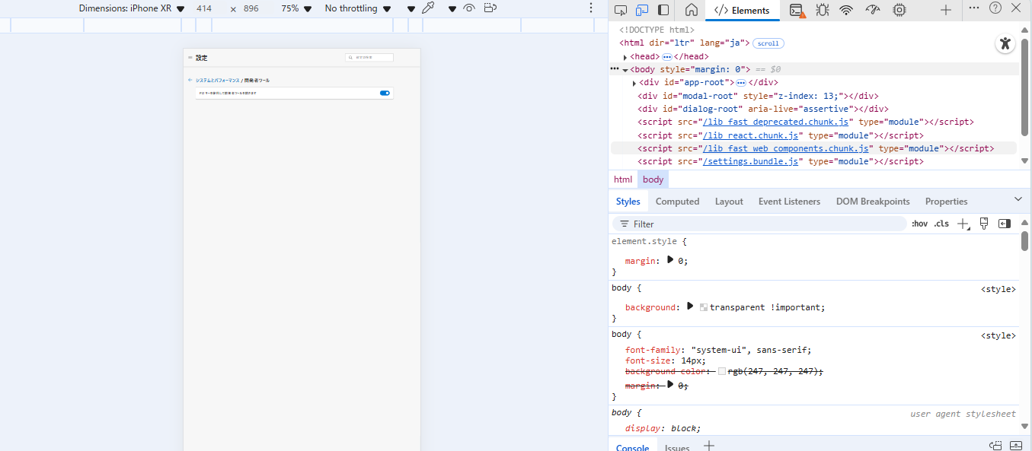Toggle the .cls element classes button
The image size is (1032, 451).
pyautogui.click(x=941, y=224)
